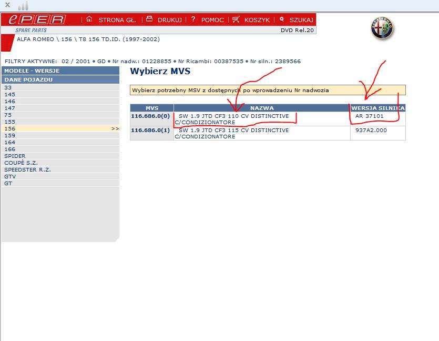Image resolution: width=439 pixels, height=341 pixels.
Task: Click engine version AR 37101
Action: pyautogui.click(x=369, y=116)
